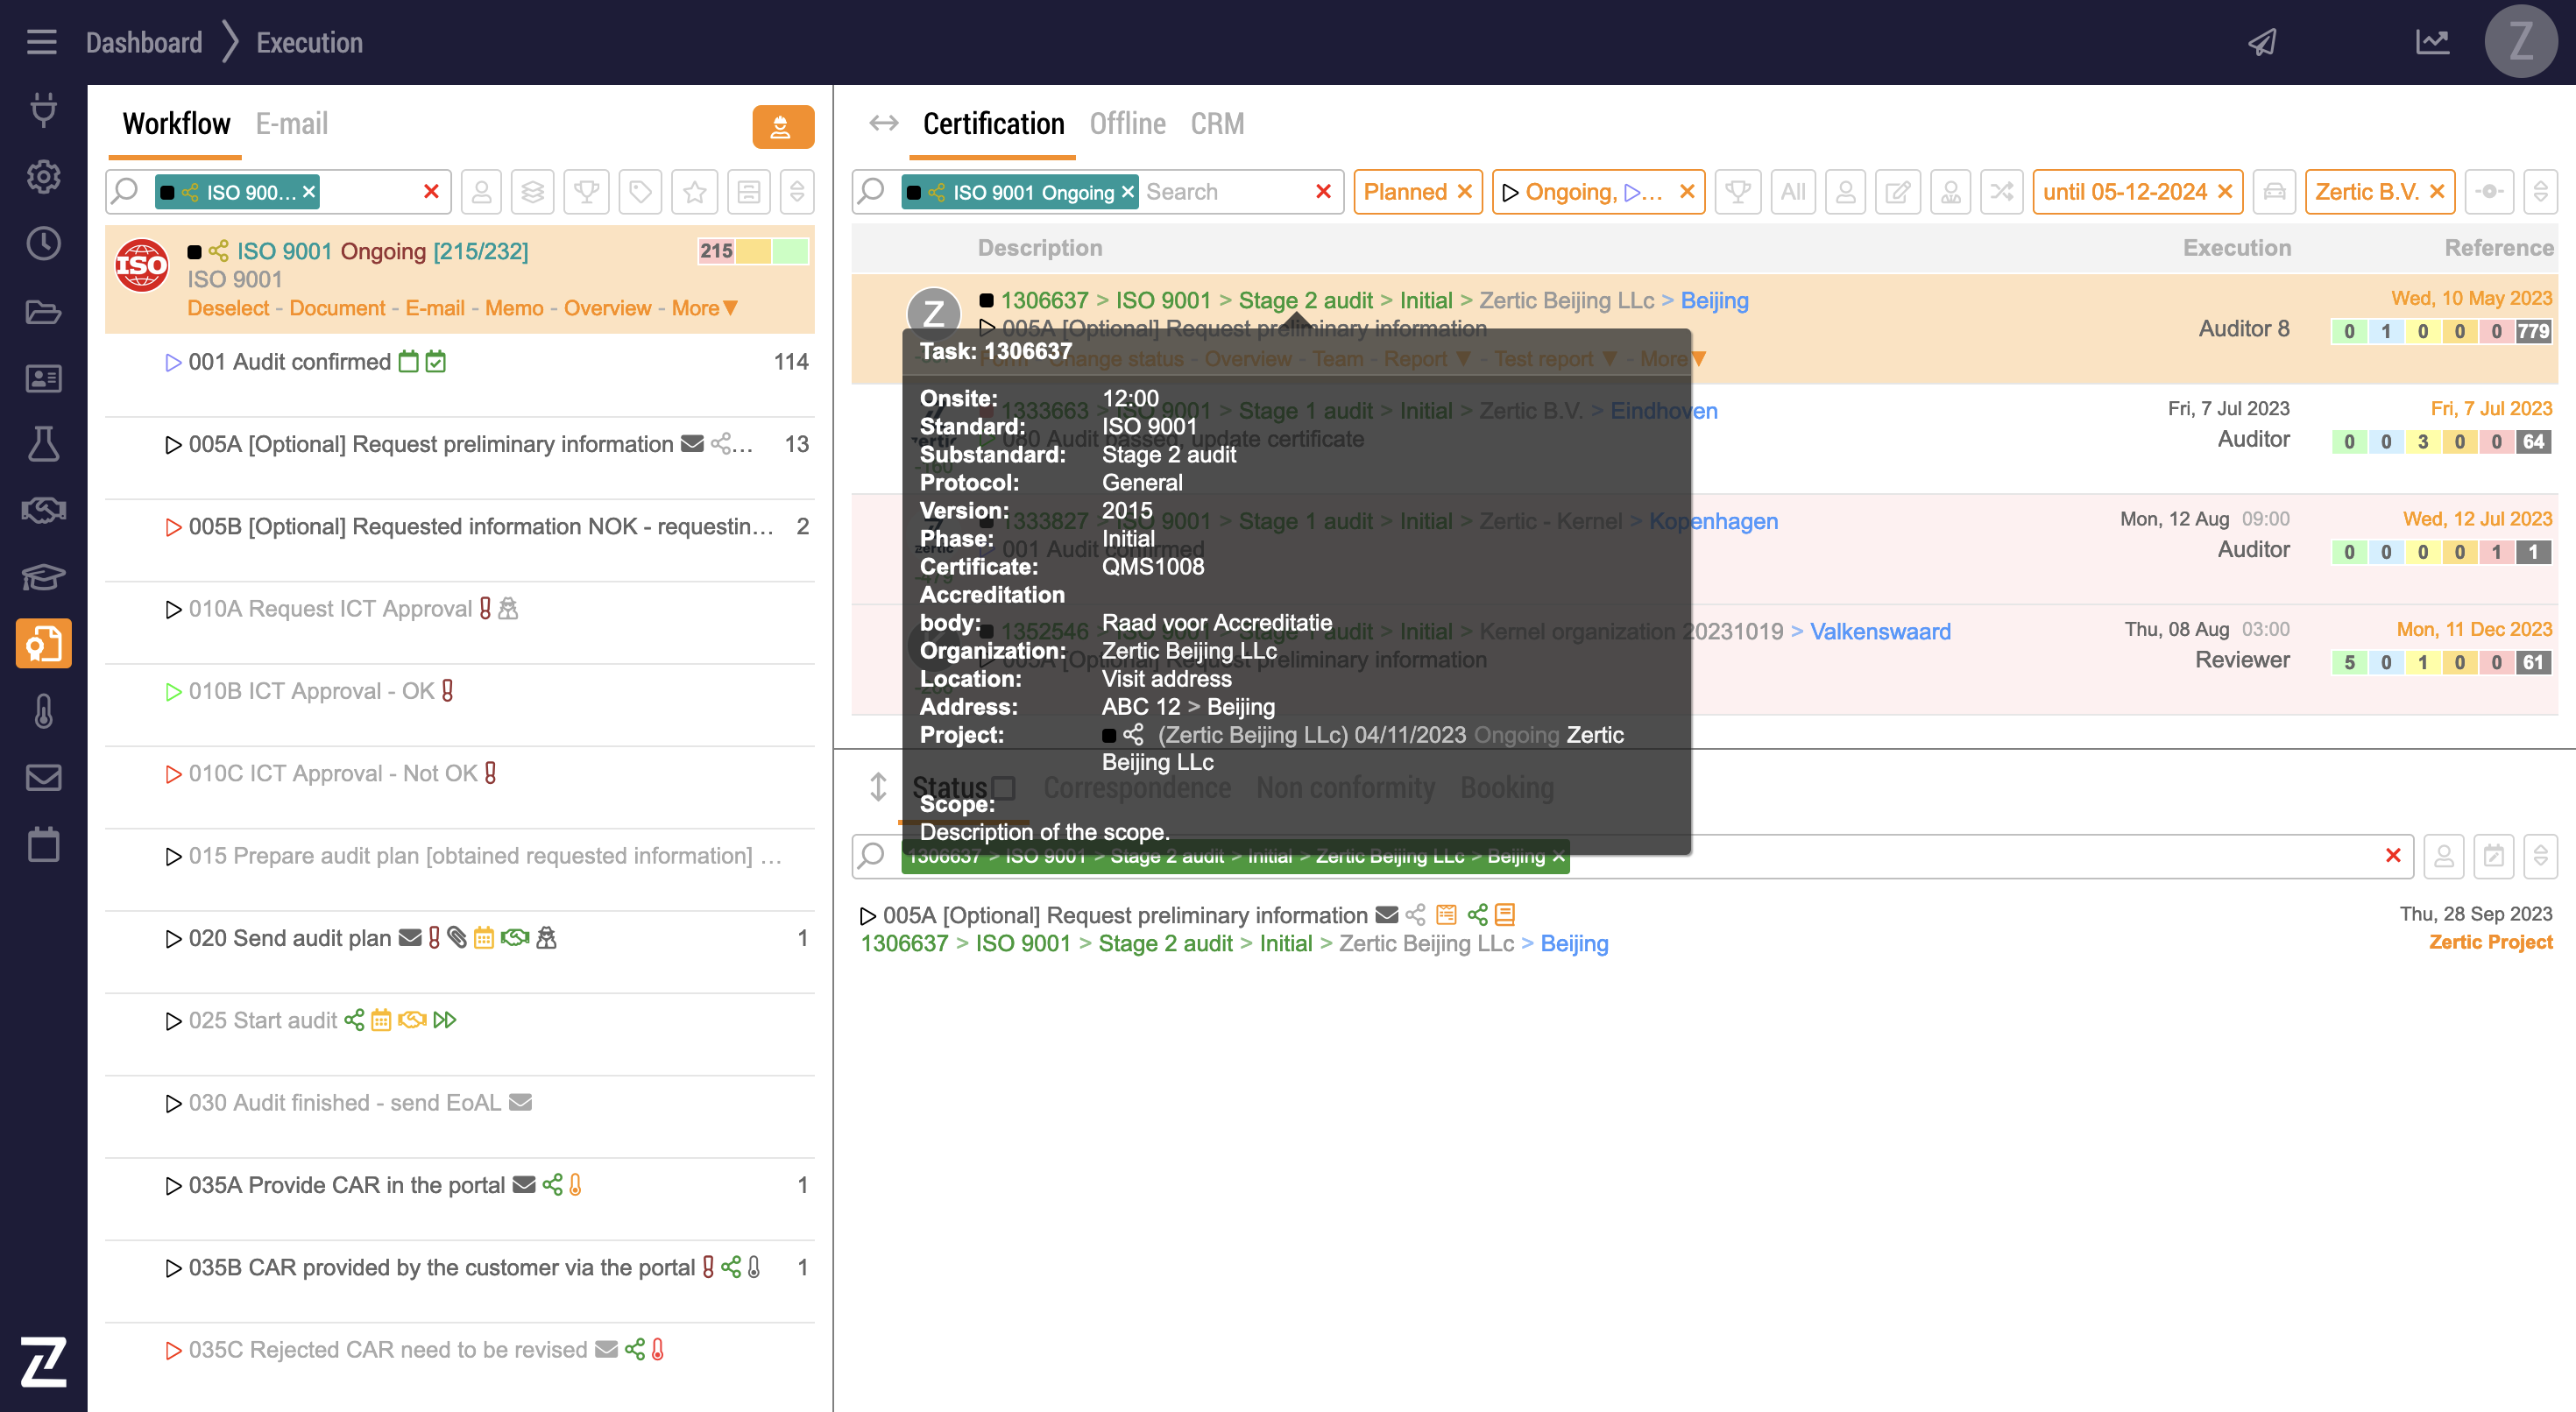
Task: Click the paper plane icon in header
Action: tap(2262, 42)
